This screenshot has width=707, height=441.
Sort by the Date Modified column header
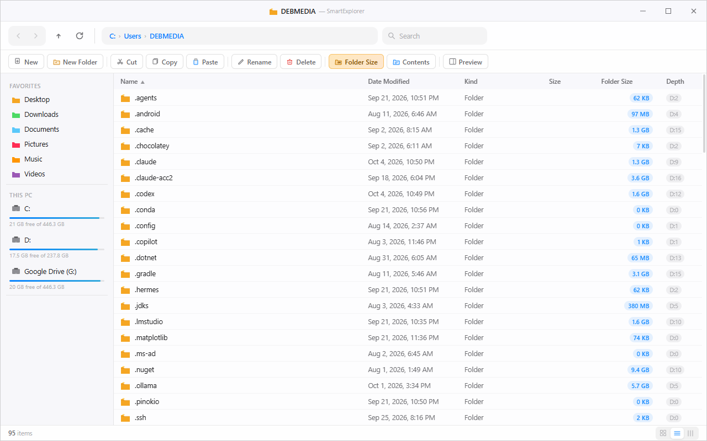[x=389, y=82]
